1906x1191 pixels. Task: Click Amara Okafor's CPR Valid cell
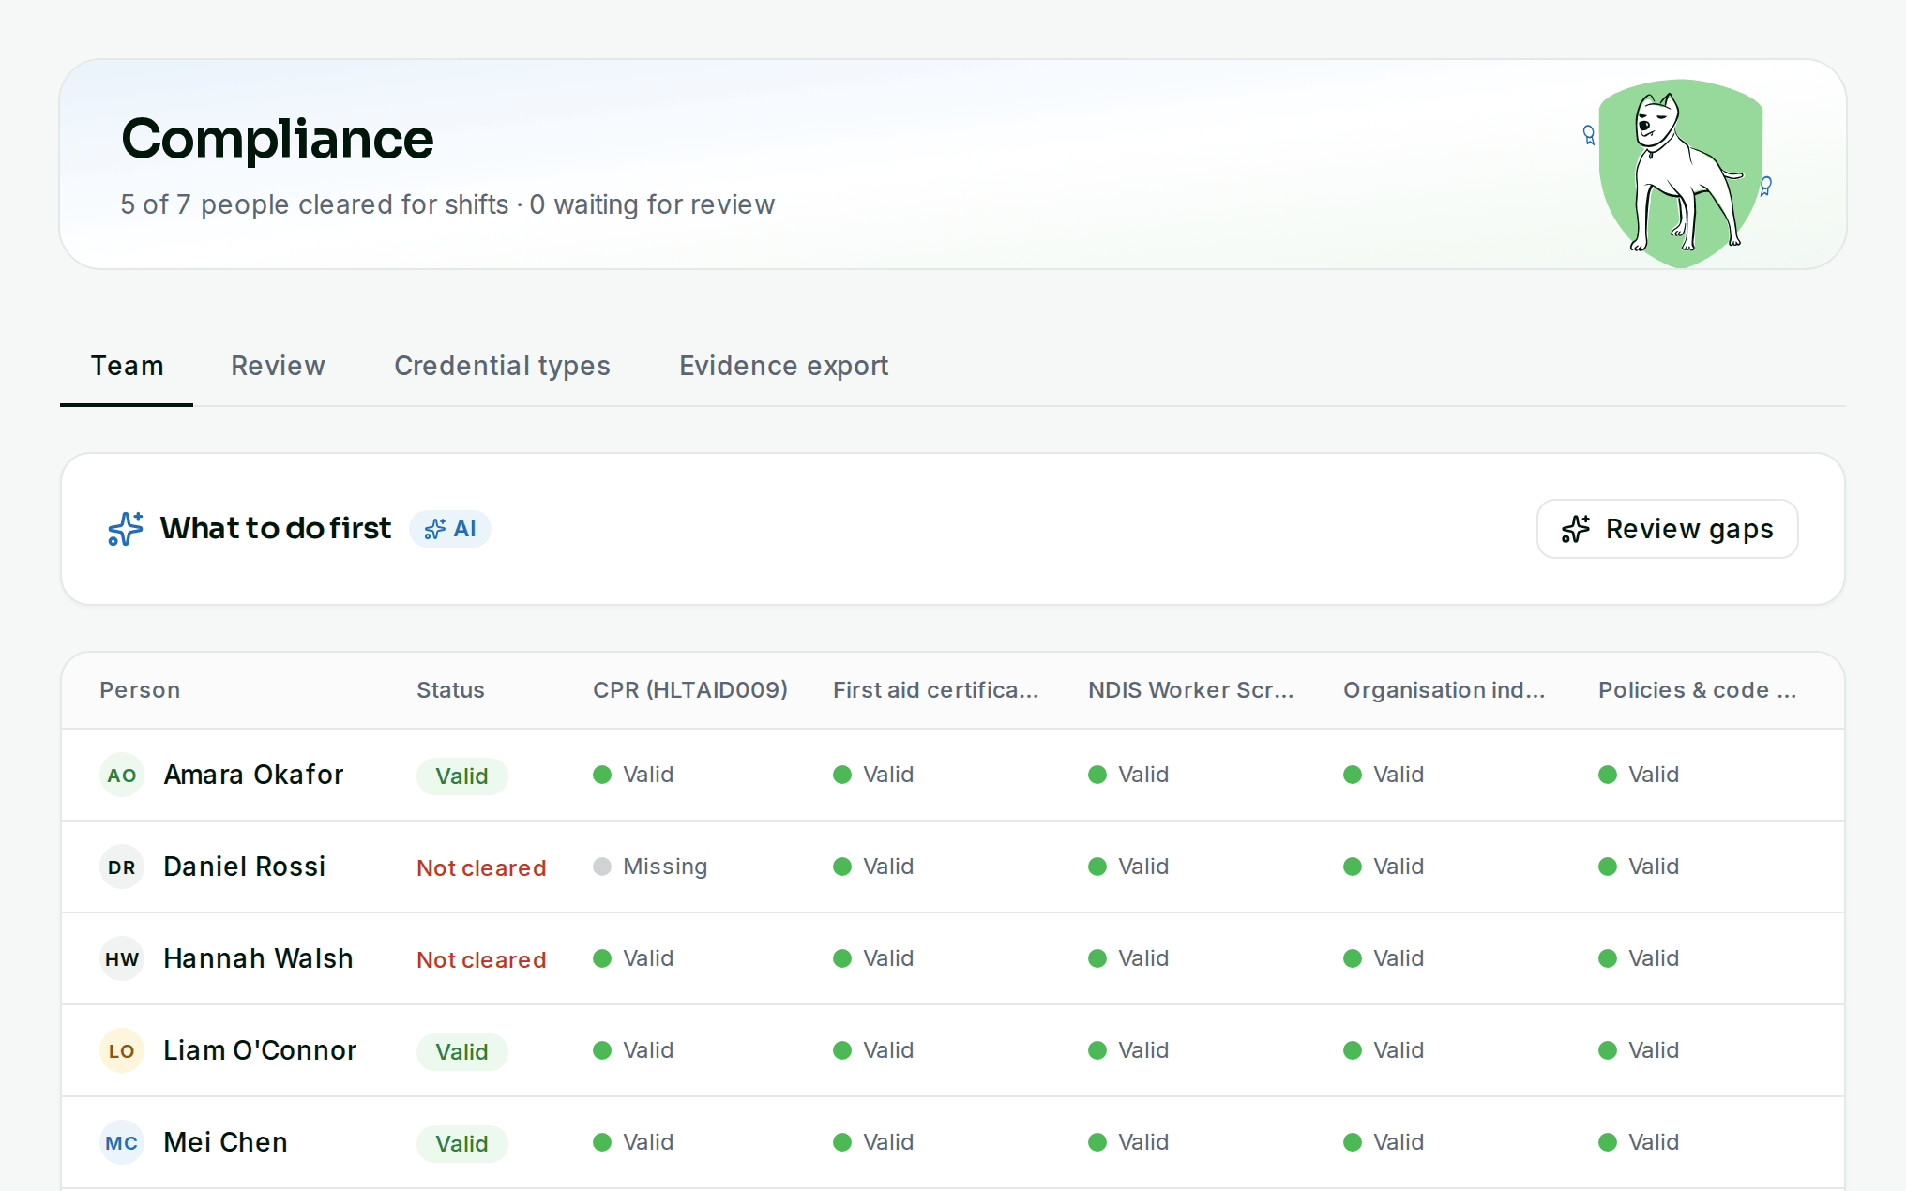coord(633,775)
